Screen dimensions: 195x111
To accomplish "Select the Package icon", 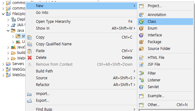I will (141, 42).
